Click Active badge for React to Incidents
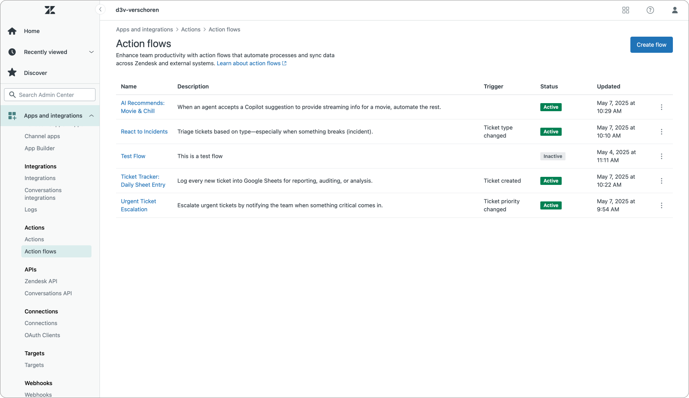689x398 pixels. coord(551,132)
